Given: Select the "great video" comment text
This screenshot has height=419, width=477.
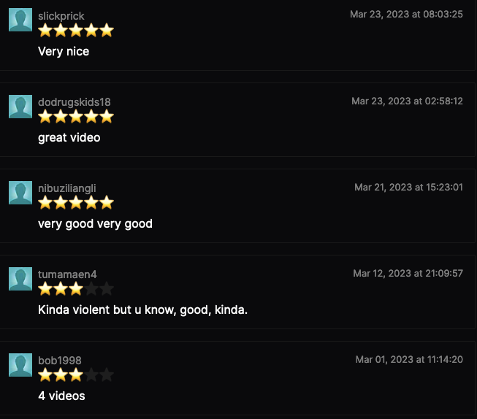Looking at the screenshot, I should tap(69, 138).
